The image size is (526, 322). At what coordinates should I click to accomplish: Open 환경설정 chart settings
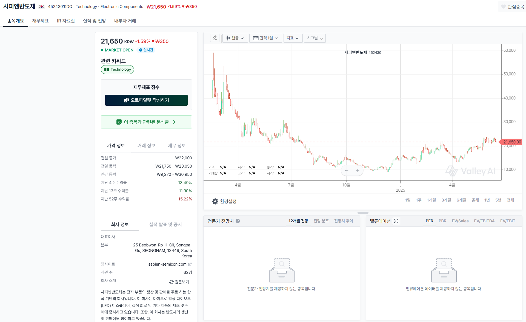(224, 201)
